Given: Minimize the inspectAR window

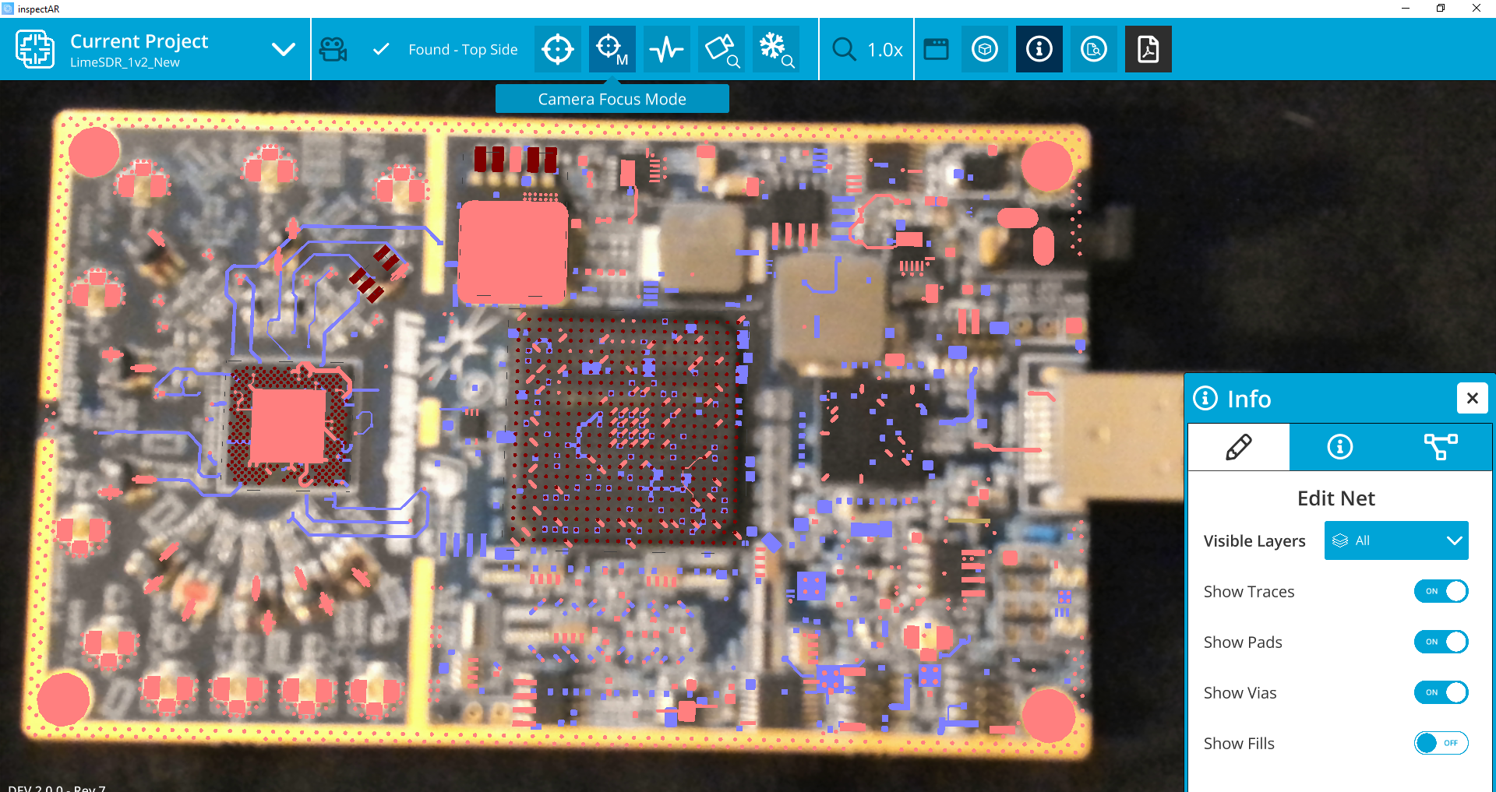Looking at the screenshot, I should (1406, 9).
